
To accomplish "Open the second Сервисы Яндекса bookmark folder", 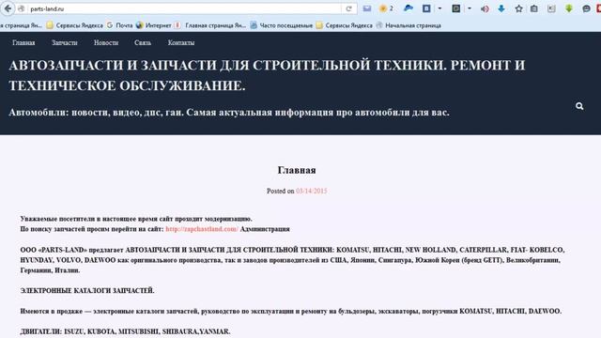I will click(x=345, y=25).
